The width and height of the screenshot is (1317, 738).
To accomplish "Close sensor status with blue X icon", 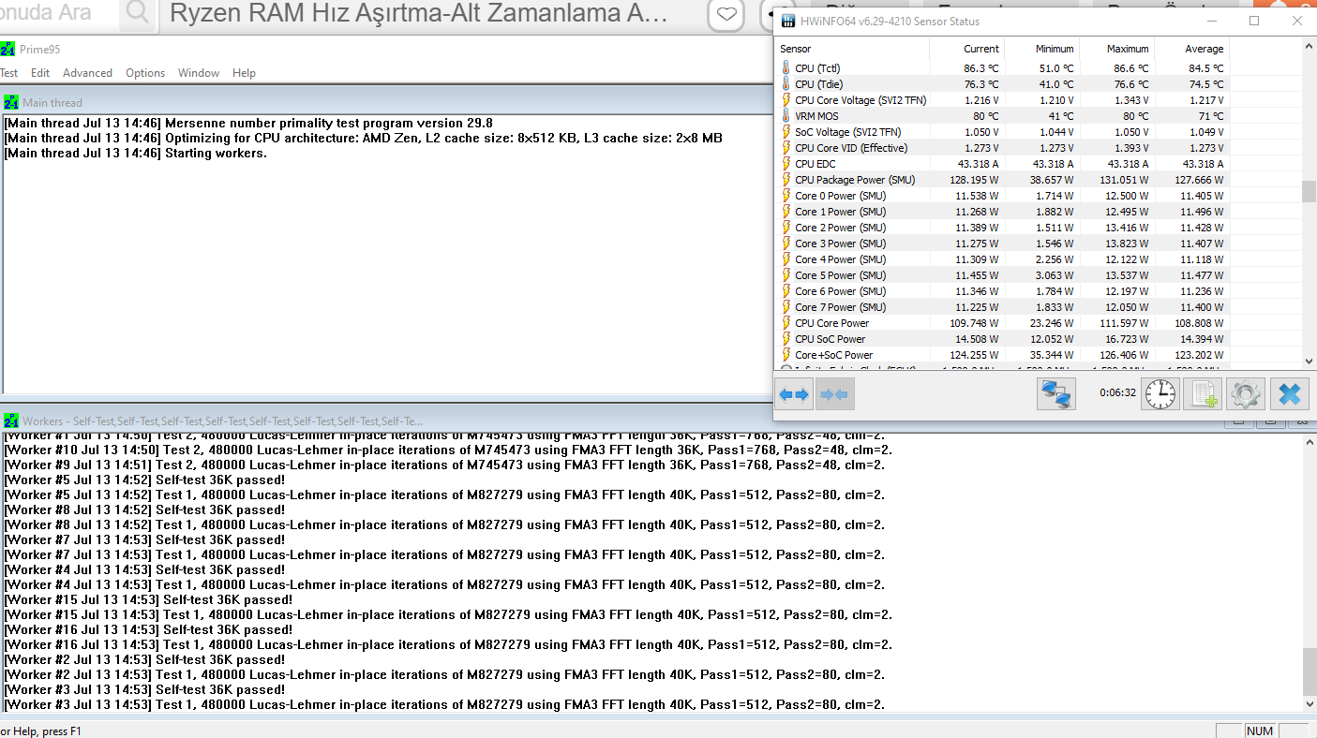I will pyautogui.click(x=1289, y=394).
